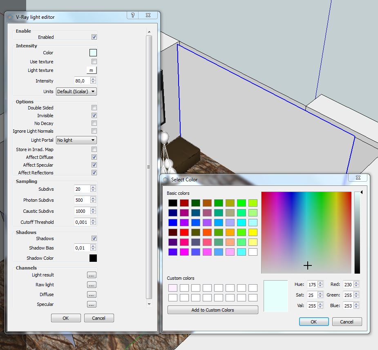Viewport: 378px width, 350px height.
Task: Open the Units dropdown set to Default (Scalar)
Action: (x=76, y=91)
